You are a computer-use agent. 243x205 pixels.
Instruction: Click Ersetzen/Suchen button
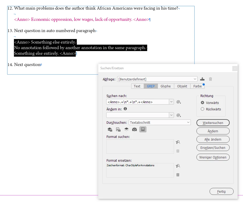(x=213, y=148)
